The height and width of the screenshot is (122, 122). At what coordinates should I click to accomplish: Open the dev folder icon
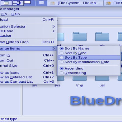[x=80, y=36]
